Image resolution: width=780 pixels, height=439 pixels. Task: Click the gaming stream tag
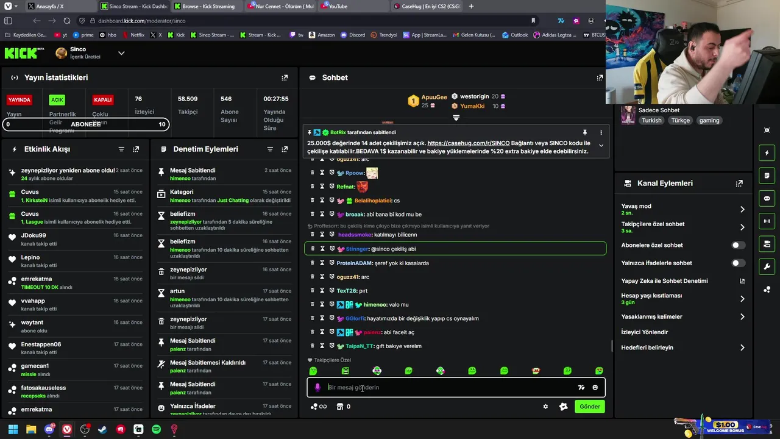709,121
